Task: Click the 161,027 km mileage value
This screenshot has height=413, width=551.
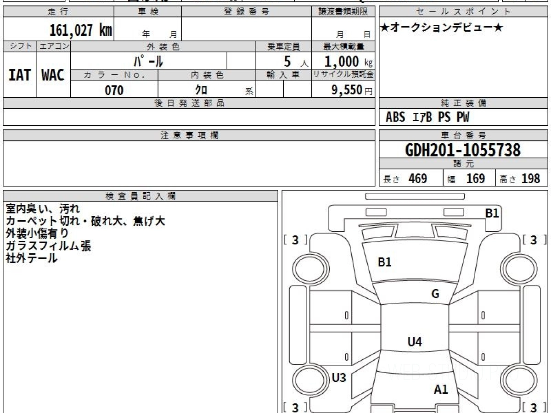Action: point(80,30)
